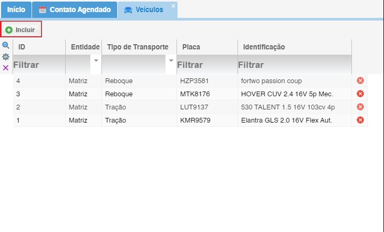
Task: Click the ID filter input field
Action: tap(39, 65)
